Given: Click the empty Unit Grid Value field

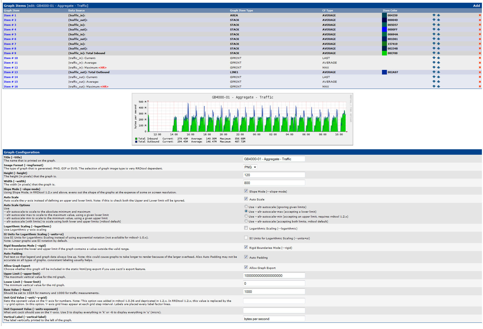Looking at the screenshot, I should click(274, 301).
